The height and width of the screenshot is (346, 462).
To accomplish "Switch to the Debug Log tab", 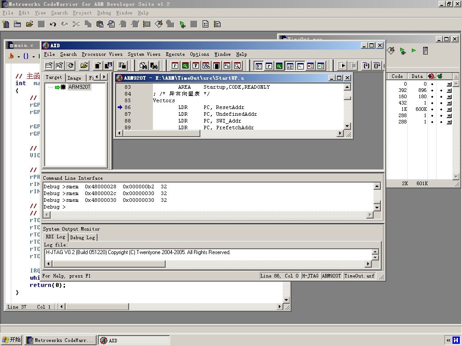I will [x=82, y=237].
